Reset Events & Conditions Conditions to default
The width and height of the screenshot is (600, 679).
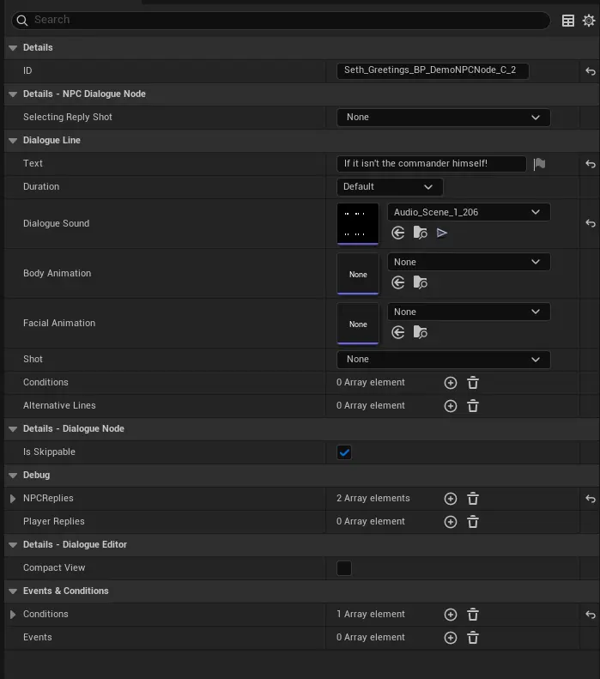click(590, 615)
